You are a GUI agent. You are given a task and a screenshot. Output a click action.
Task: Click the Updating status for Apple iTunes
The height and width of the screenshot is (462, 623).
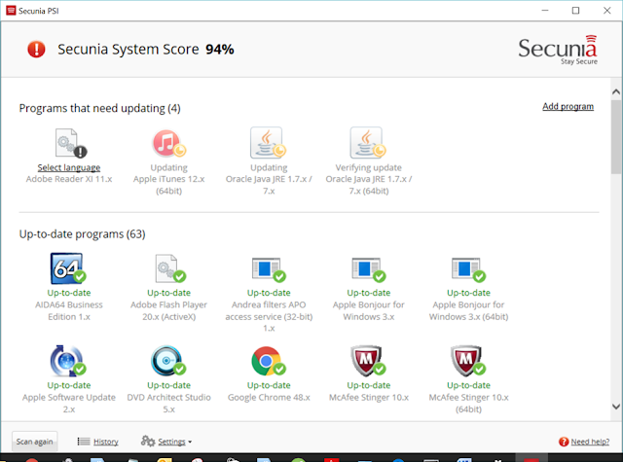coord(168,167)
